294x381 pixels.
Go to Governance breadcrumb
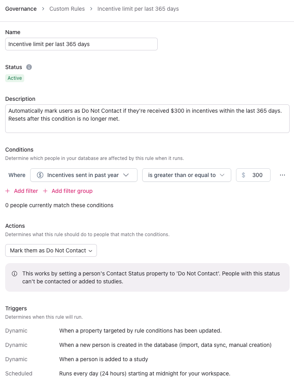[x=21, y=9]
